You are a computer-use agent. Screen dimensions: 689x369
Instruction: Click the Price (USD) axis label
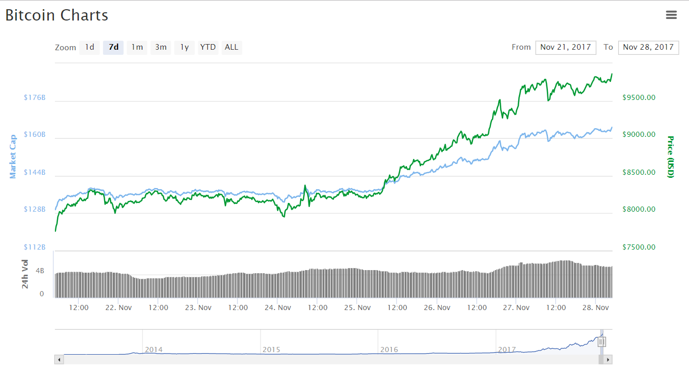pos(670,157)
